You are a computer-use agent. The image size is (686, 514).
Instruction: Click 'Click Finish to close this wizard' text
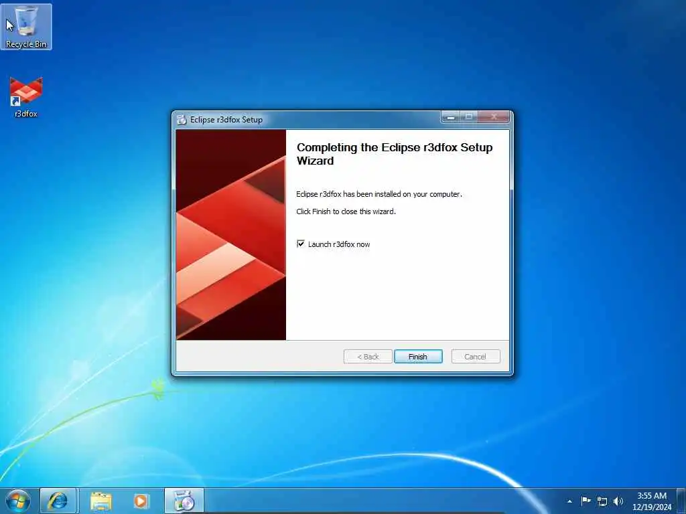pos(346,211)
